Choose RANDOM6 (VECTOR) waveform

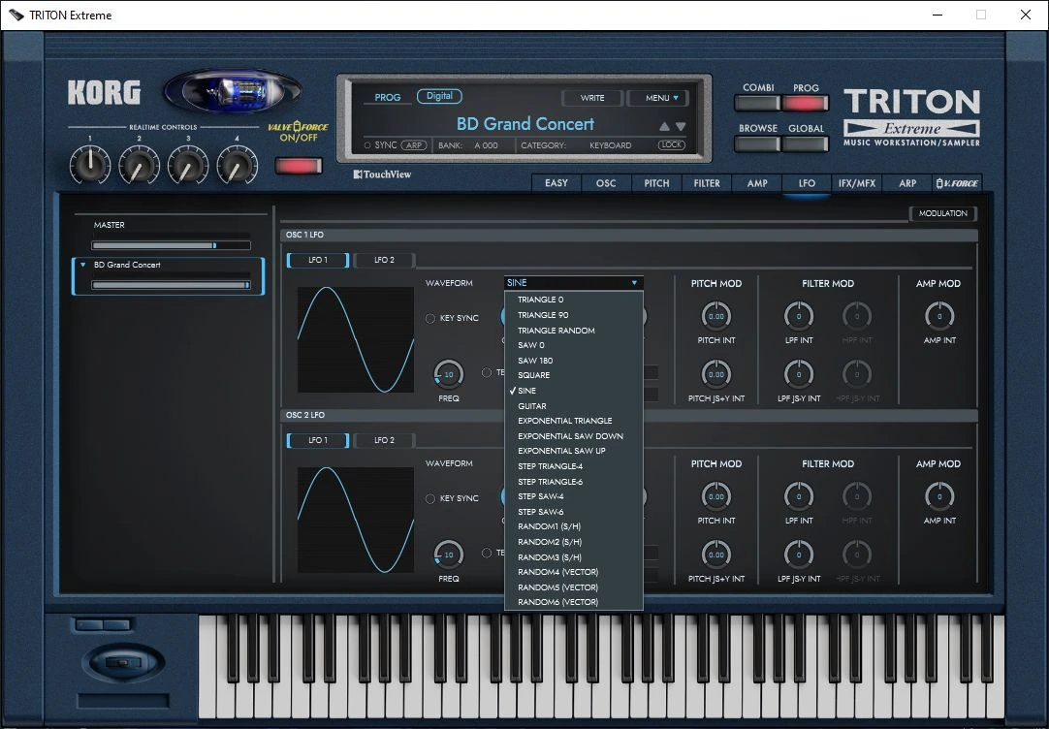[573, 602]
